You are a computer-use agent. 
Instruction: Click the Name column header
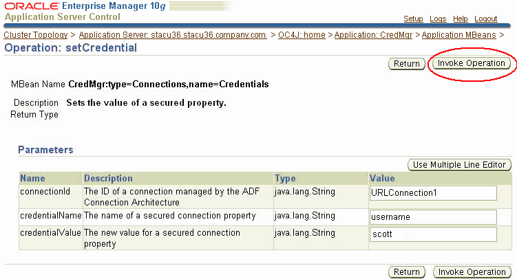tap(32, 178)
